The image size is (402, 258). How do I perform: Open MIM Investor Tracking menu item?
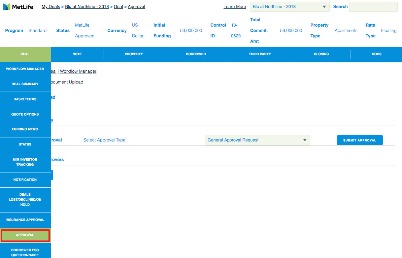[x=25, y=162]
